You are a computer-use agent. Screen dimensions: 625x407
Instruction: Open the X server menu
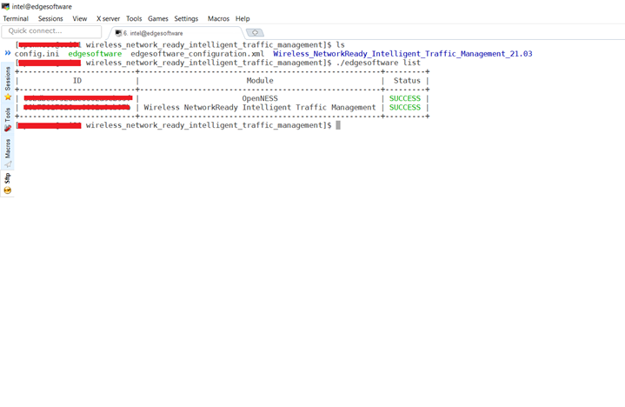point(108,19)
